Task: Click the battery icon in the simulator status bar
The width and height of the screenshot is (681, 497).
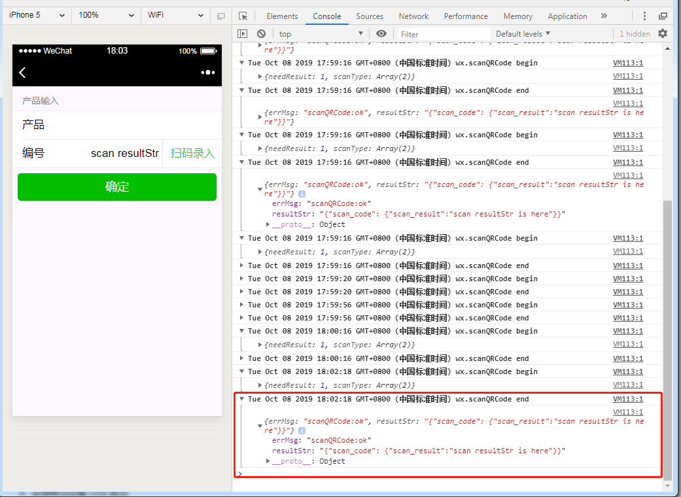Action: point(209,51)
